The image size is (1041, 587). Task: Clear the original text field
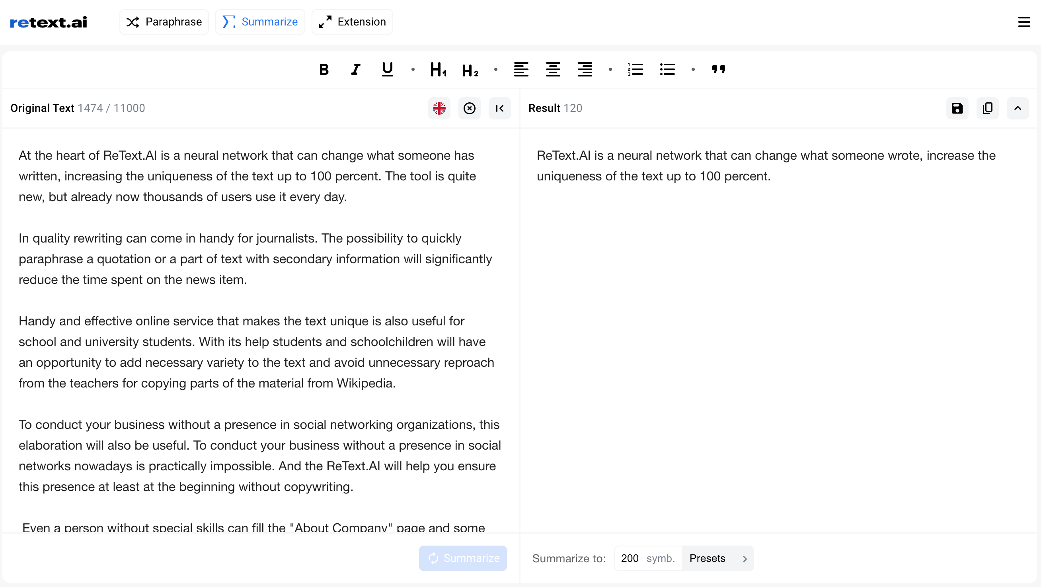[x=469, y=108]
